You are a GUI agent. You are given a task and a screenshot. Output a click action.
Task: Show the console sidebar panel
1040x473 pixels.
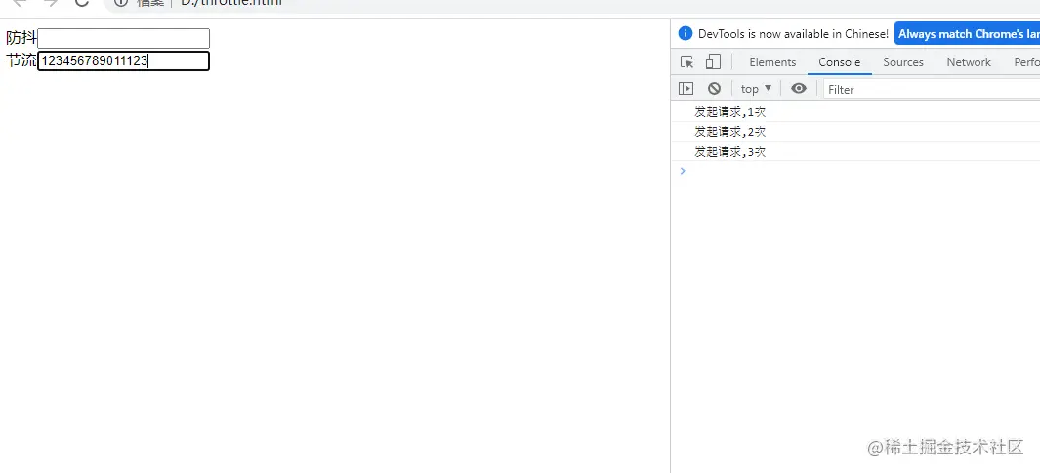(686, 88)
